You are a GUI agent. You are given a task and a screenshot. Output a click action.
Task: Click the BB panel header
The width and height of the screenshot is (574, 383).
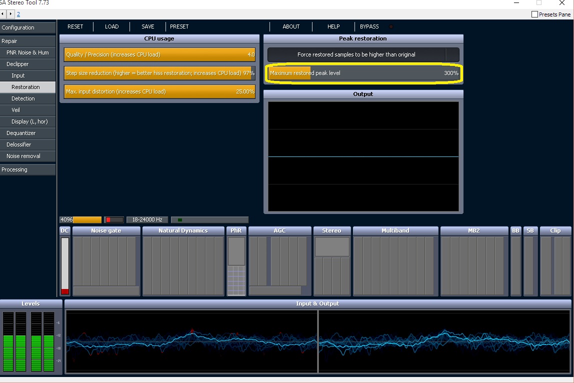pyautogui.click(x=515, y=230)
